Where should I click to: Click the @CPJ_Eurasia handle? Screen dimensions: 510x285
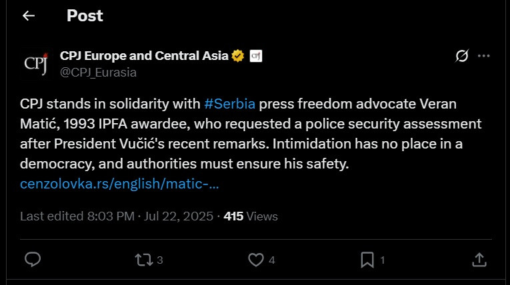click(x=98, y=73)
